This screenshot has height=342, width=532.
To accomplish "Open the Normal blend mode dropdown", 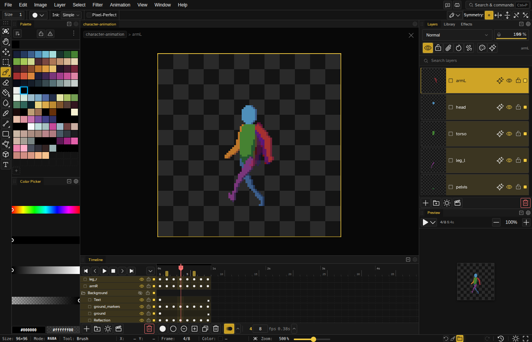I will coord(457,35).
